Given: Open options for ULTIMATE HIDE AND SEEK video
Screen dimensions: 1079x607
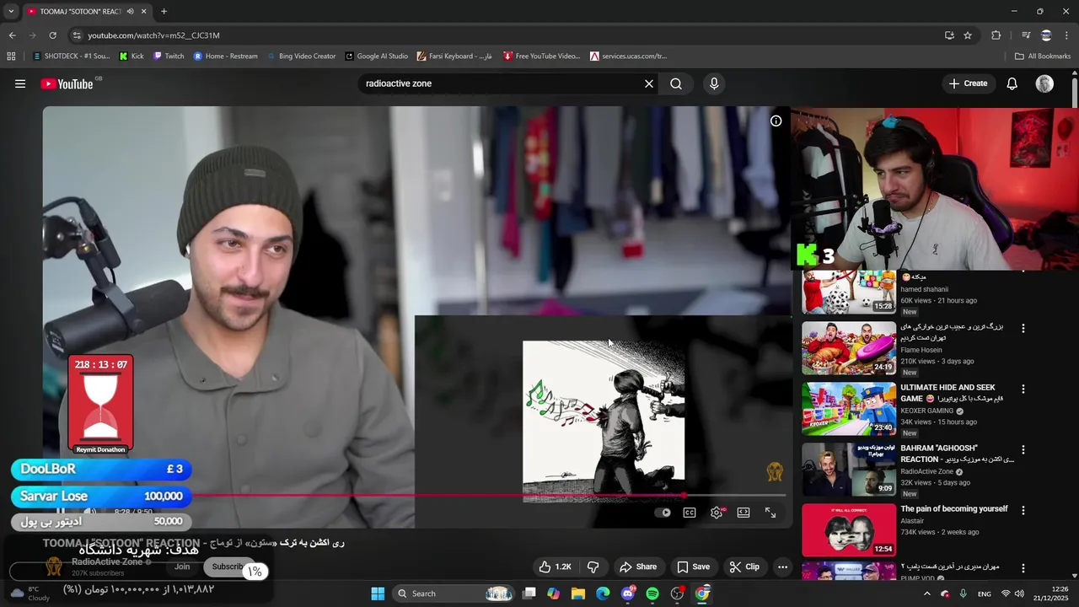Looking at the screenshot, I should pos(1023,389).
